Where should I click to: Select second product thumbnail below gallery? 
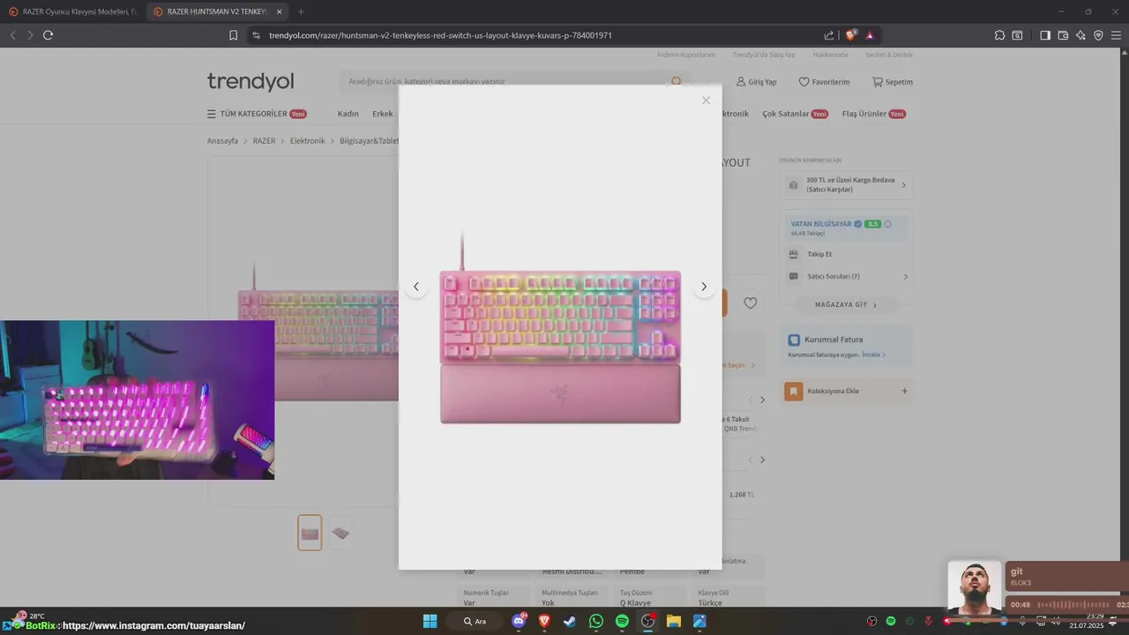(x=340, y=533)
